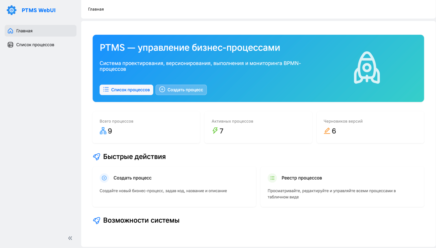Open Главная in the sidebar menu
Image resolution: width=436 pixels, height=248 pixels.
[40, 31]
